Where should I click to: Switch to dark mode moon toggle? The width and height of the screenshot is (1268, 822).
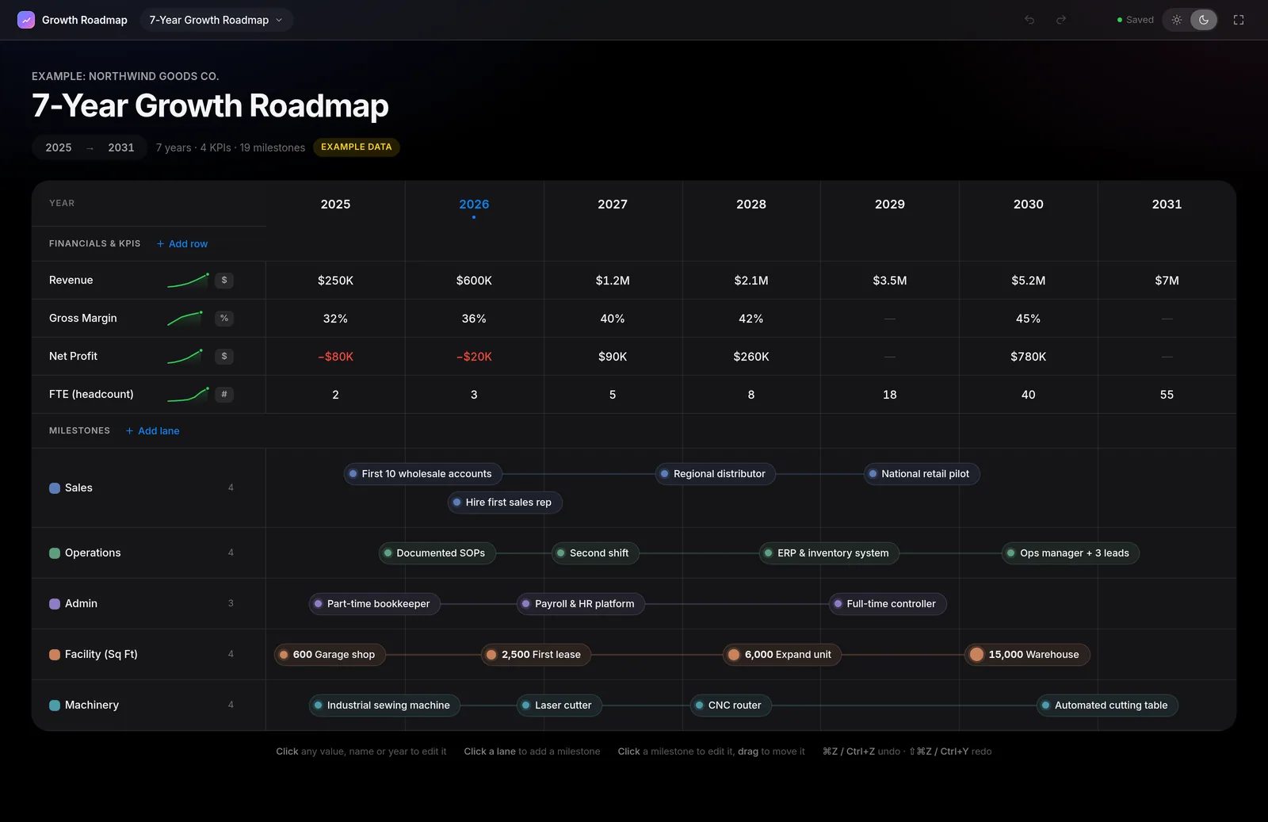pyautogui.click(x=1204, y=20)
